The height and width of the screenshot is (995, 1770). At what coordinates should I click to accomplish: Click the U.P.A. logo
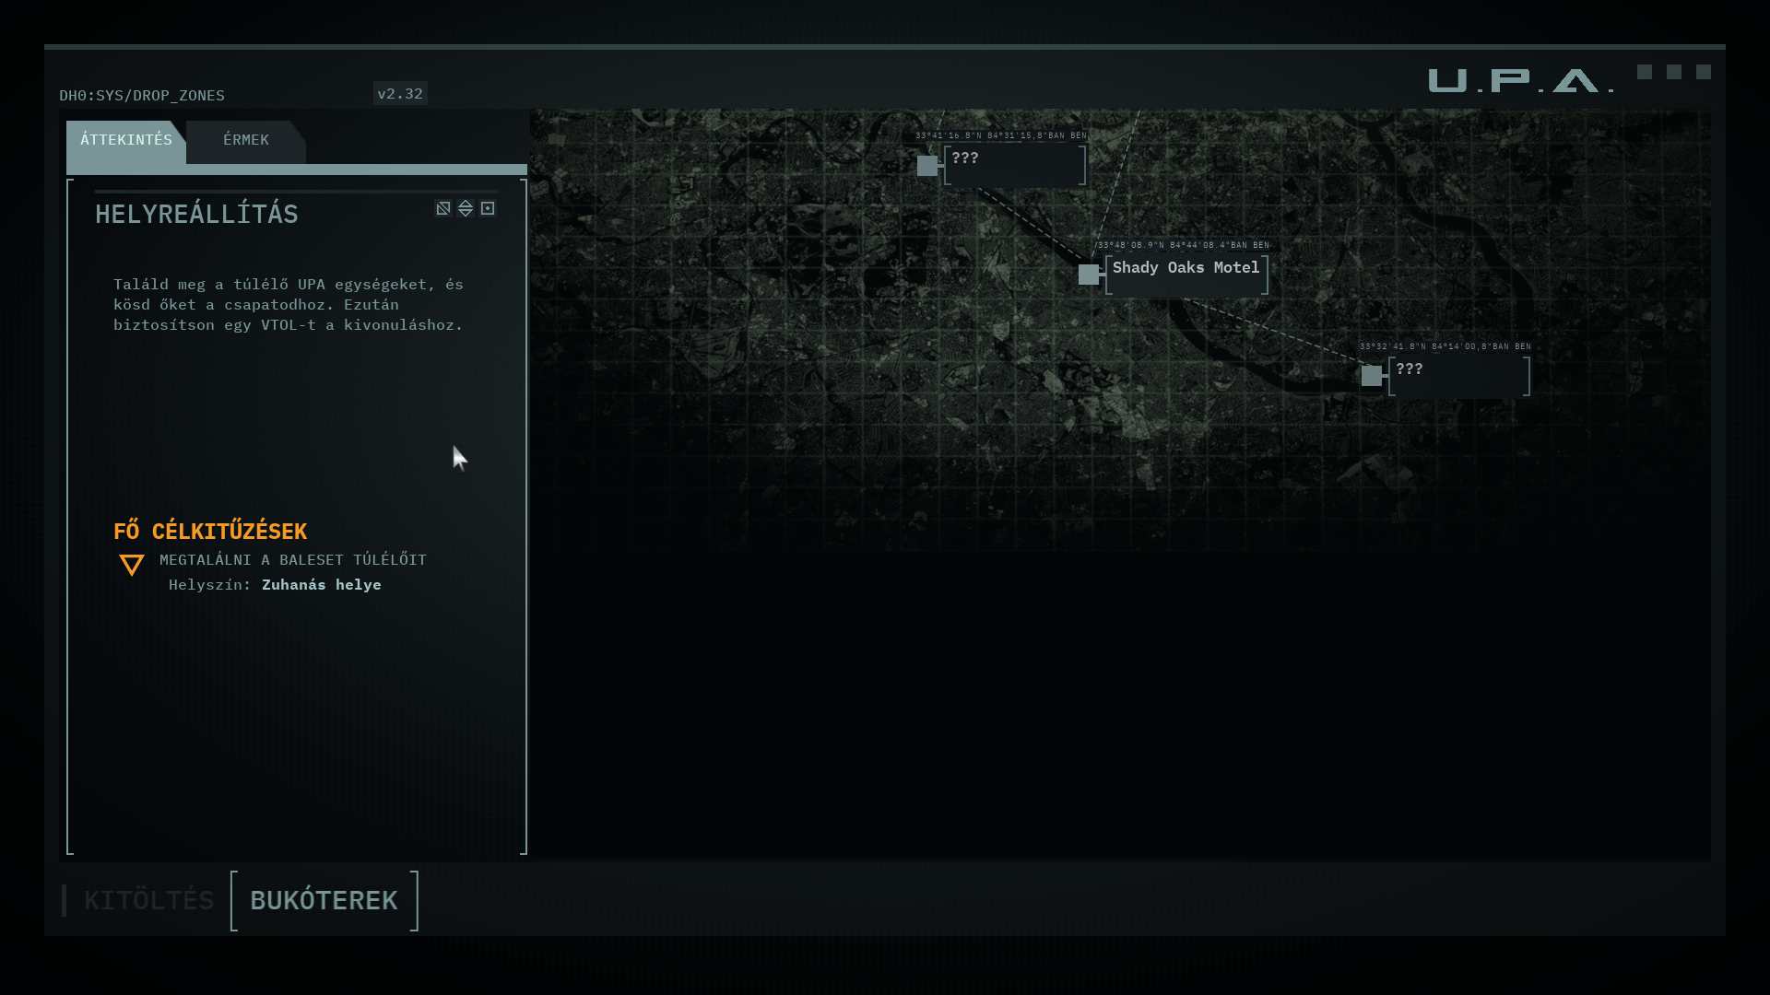click(1520, 81)
